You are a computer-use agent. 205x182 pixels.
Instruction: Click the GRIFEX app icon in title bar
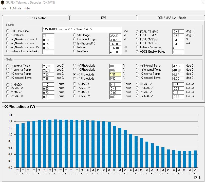[x=2, y=2]
